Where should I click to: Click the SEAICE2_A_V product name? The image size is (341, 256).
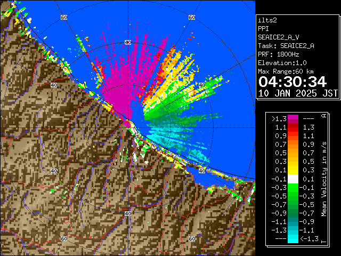click(279, 37)
